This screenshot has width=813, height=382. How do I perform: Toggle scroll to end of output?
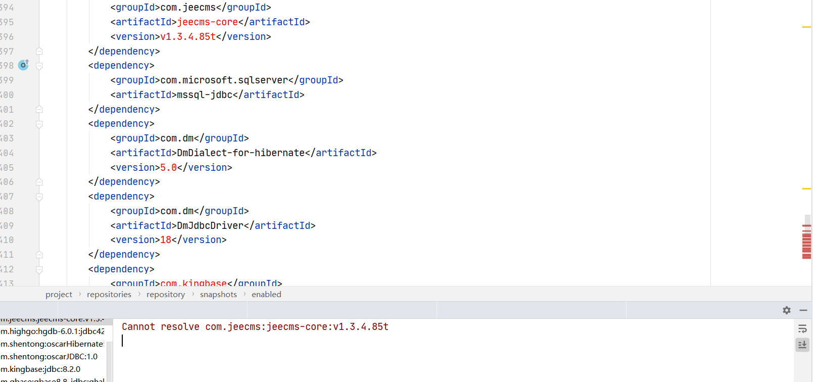tap(802, 345)
